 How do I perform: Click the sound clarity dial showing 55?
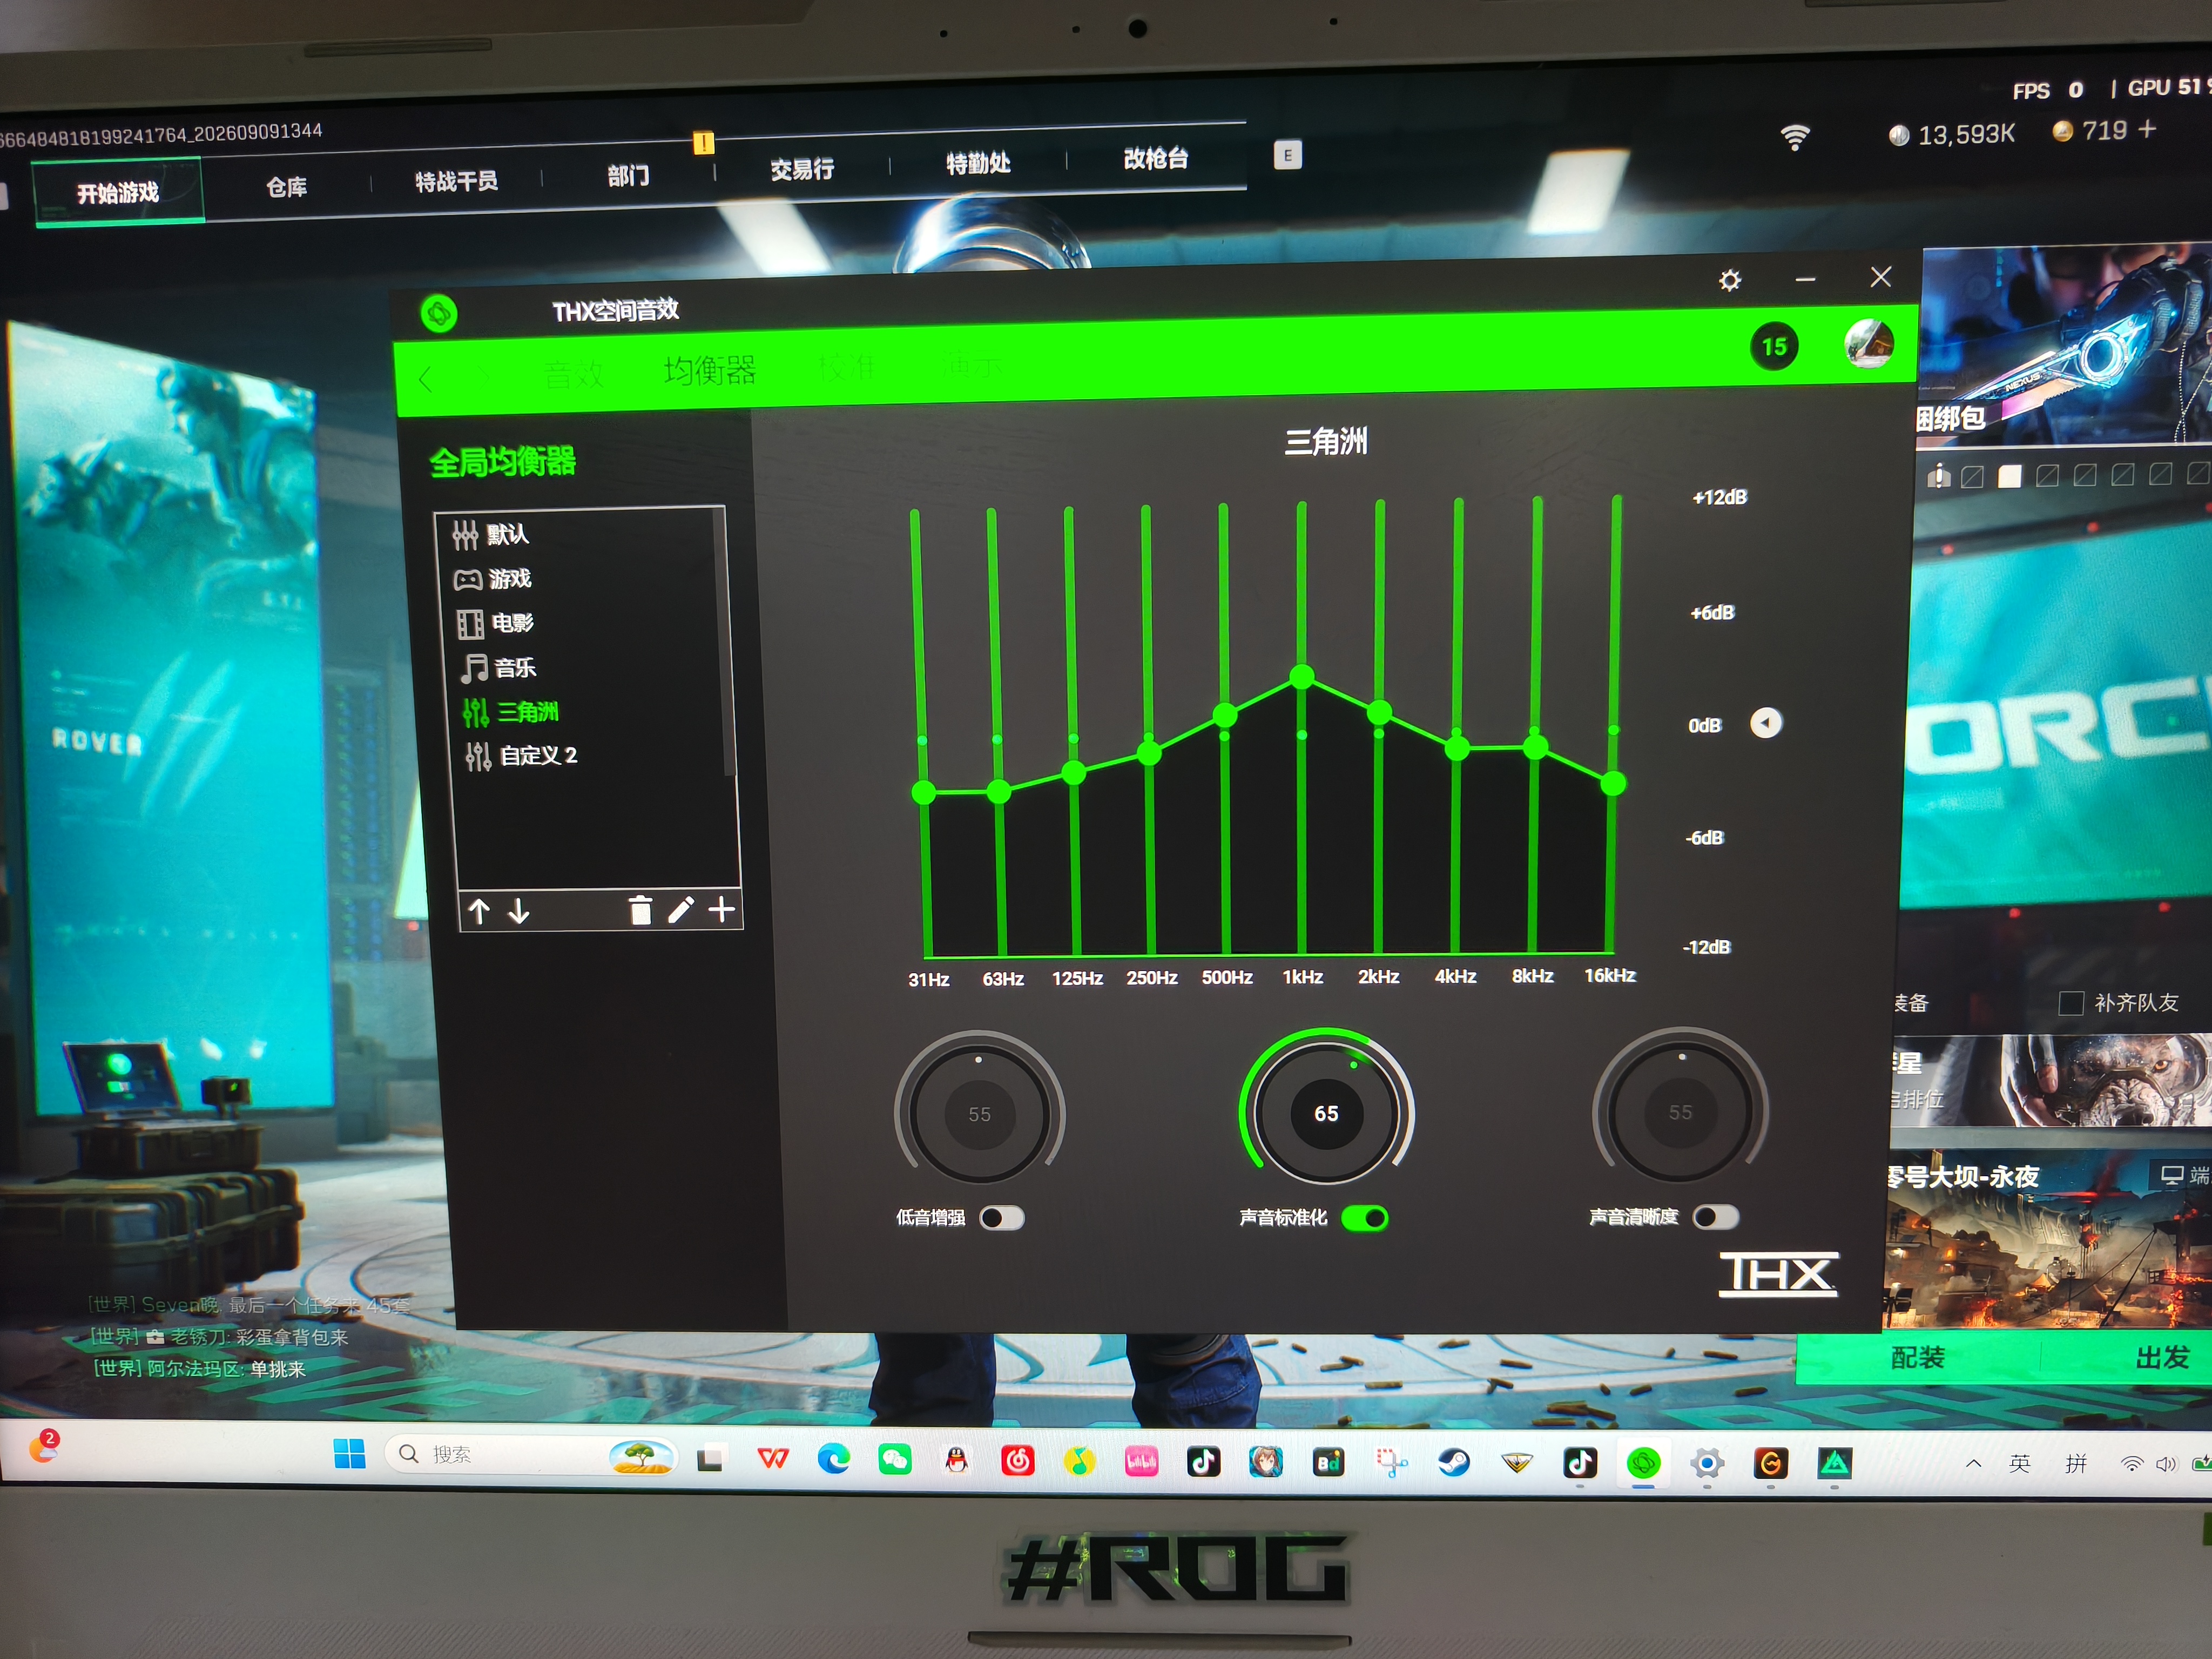pos(1680,1111)
